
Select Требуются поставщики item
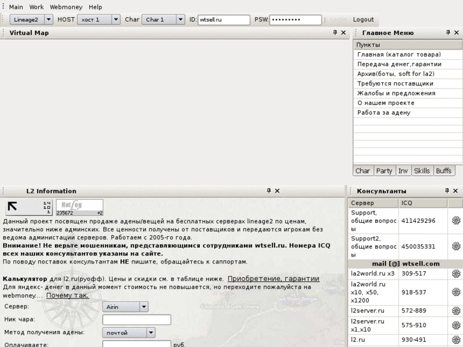click(408, 83)
